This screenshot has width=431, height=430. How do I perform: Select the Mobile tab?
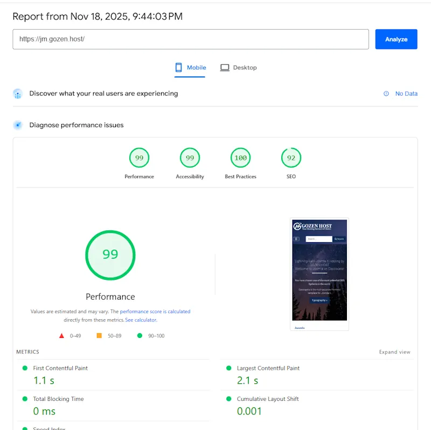(190, 67)
